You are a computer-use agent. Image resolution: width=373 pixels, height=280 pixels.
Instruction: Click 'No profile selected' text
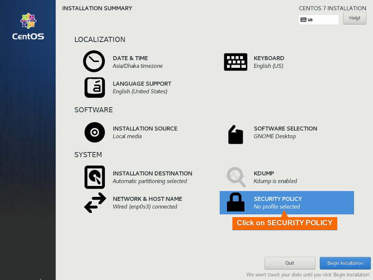277,207
